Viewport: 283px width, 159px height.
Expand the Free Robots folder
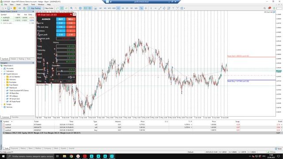coord(5,85)
